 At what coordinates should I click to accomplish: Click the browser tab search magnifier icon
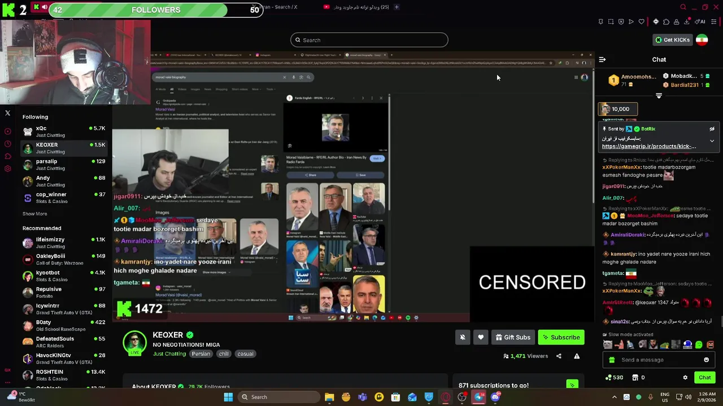pyautogui.click(x=683, y=7)
